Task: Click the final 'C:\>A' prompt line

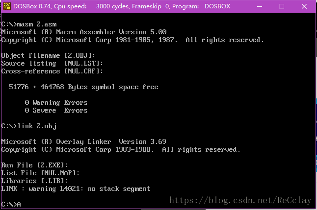Action: [11, 204]
